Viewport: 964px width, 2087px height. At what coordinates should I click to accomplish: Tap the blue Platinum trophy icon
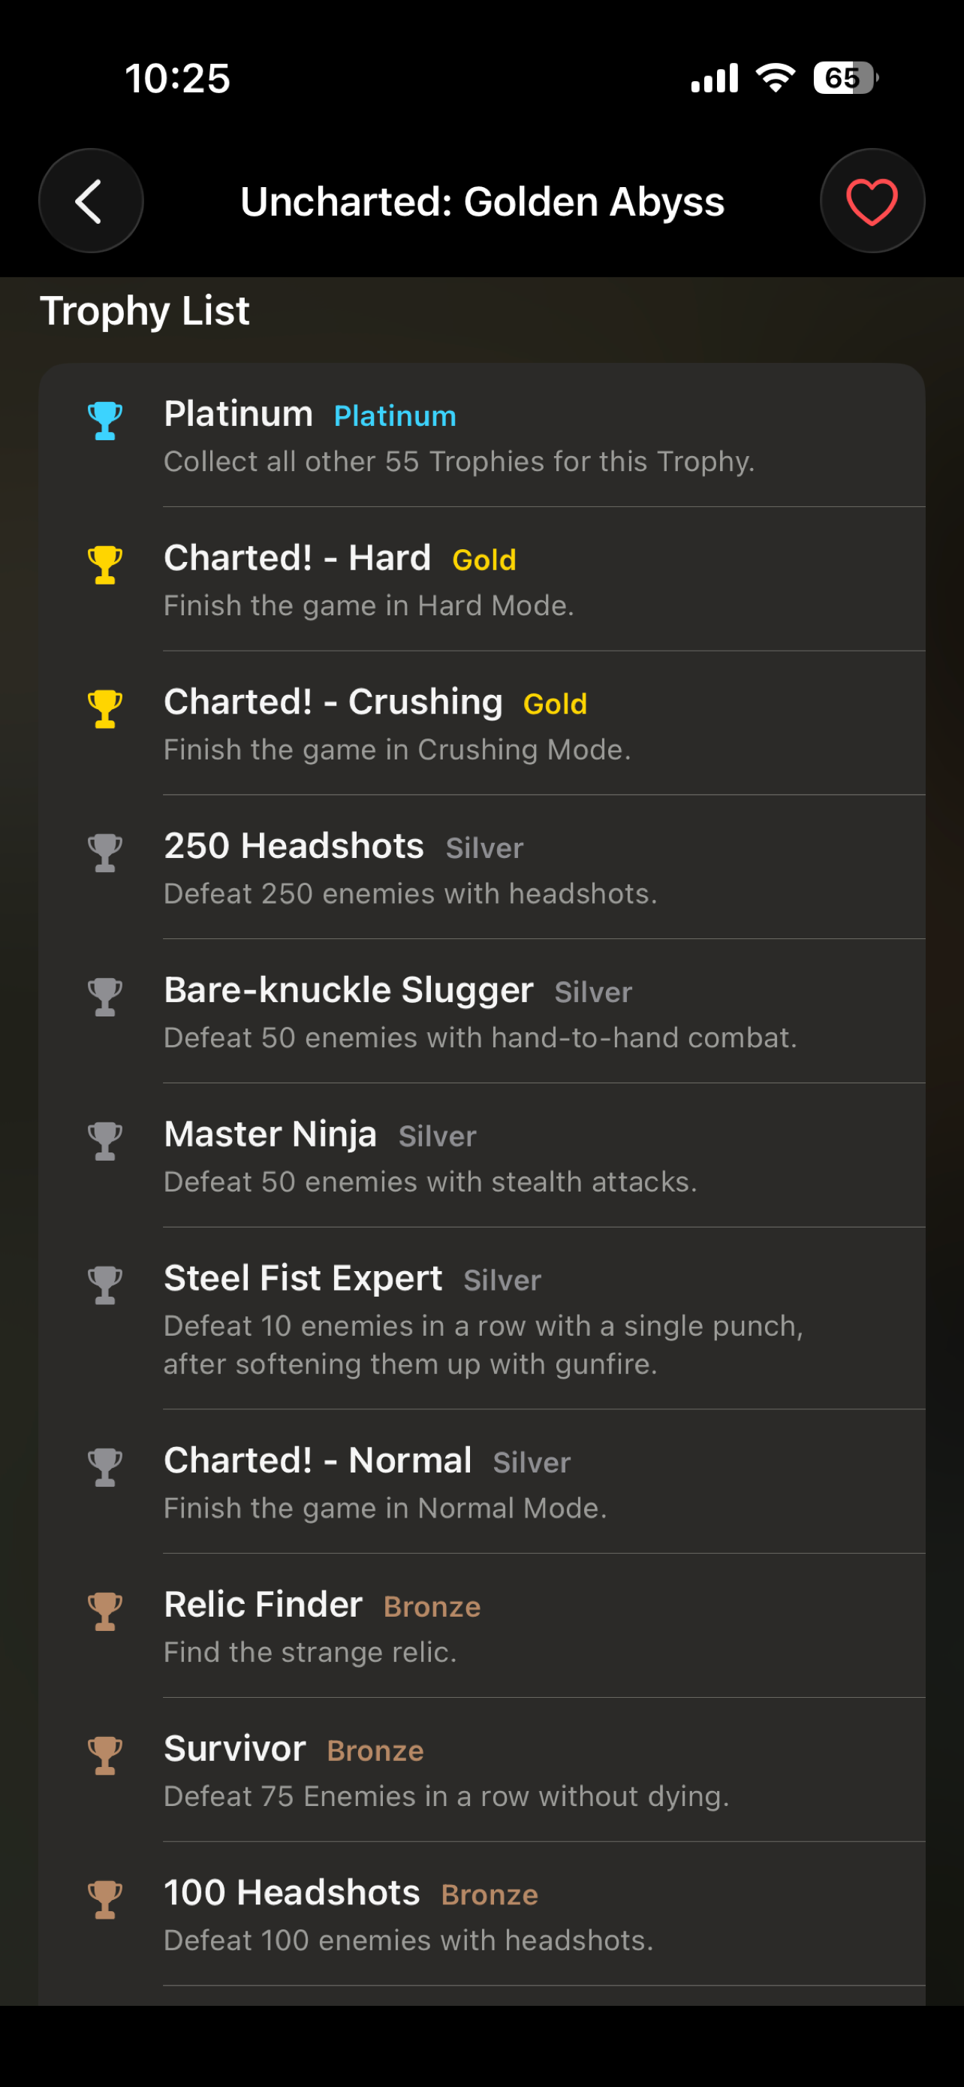[x=105, y=421]
